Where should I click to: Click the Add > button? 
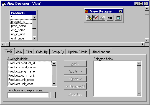pos(75,64)
